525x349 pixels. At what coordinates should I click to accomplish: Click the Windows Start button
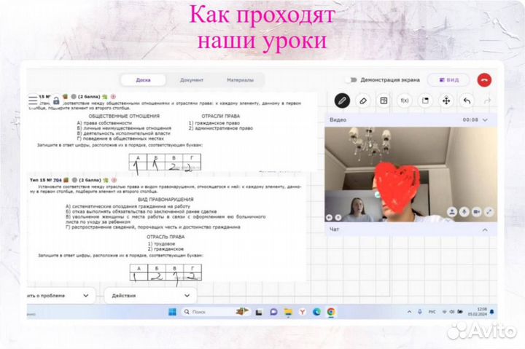[172, 312]
